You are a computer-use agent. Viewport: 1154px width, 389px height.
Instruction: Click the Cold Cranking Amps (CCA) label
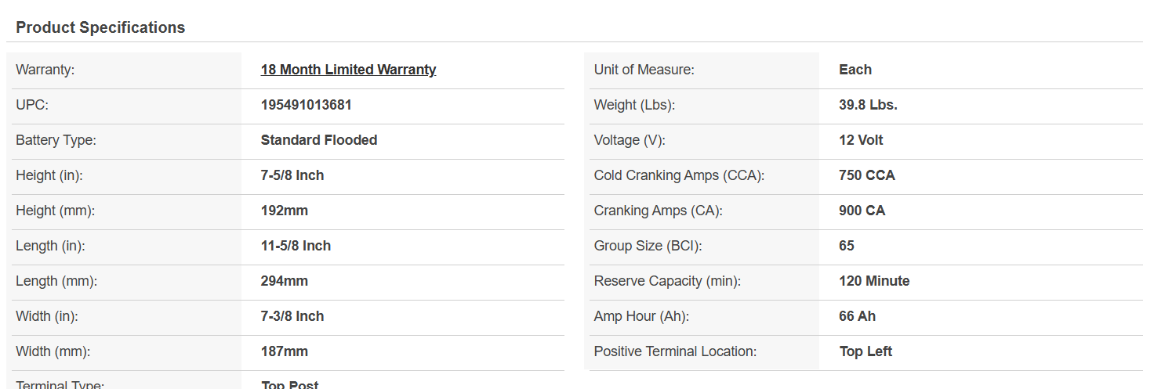[x=679, y=175]
